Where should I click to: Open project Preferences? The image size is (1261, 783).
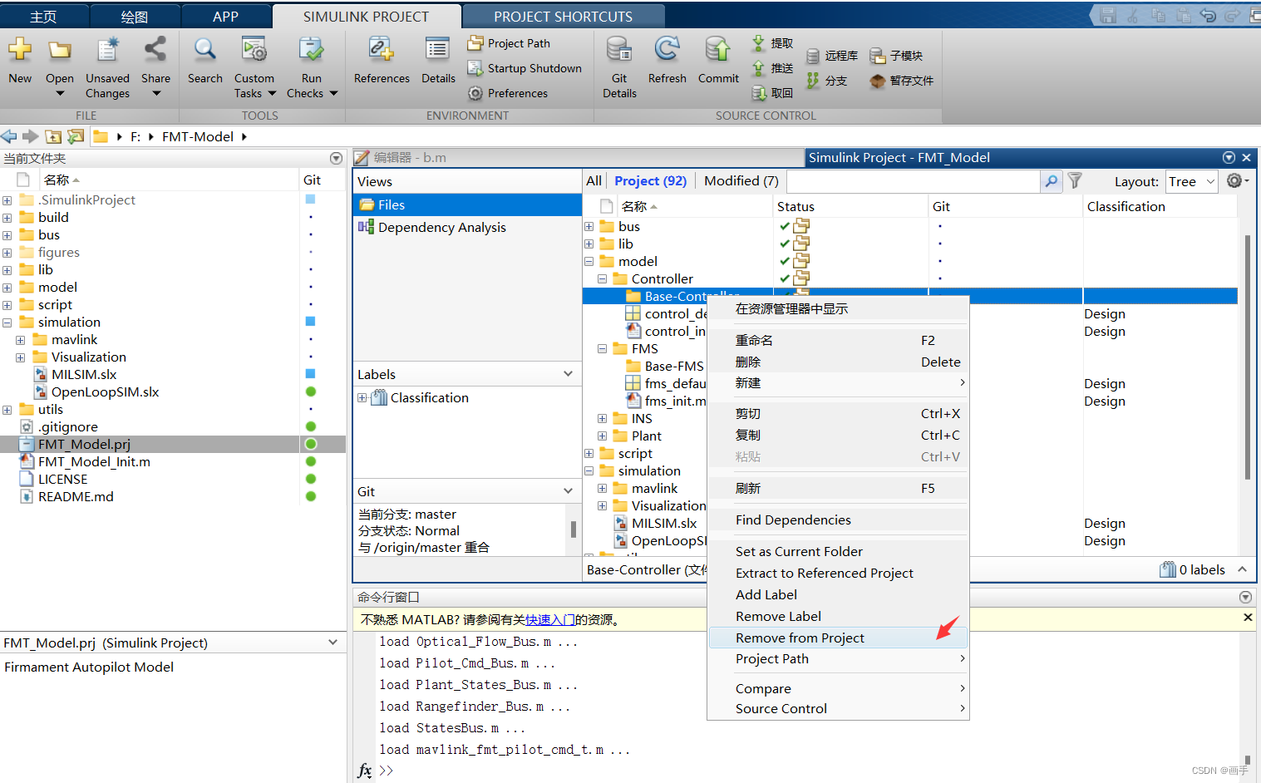[508, 93]
